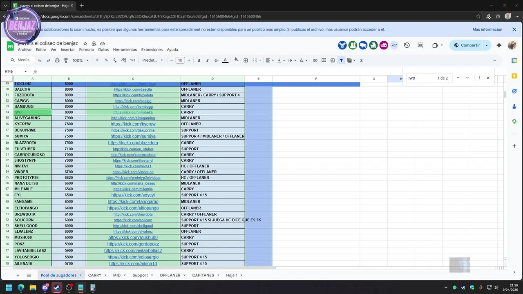Star the document title

click(x=85, y=43)
